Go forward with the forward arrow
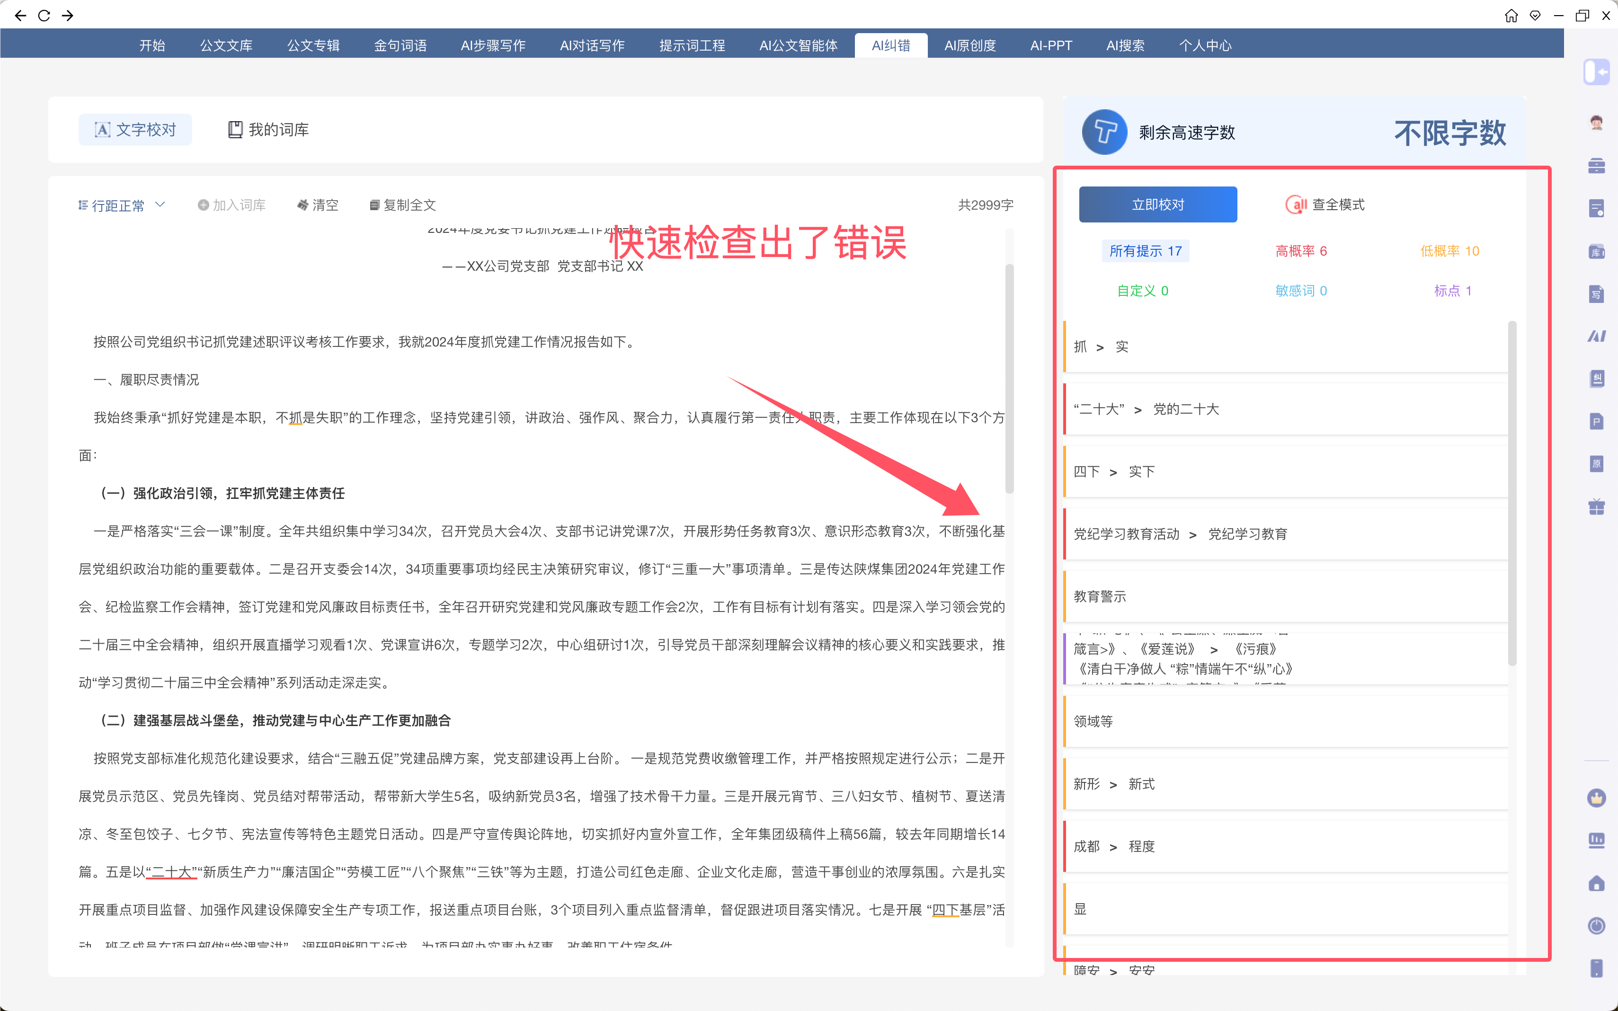The image size is (1618, 1011). pyautogui.click(x=68, y=15)
